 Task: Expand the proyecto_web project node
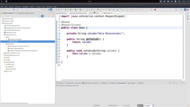pos(1,21)
